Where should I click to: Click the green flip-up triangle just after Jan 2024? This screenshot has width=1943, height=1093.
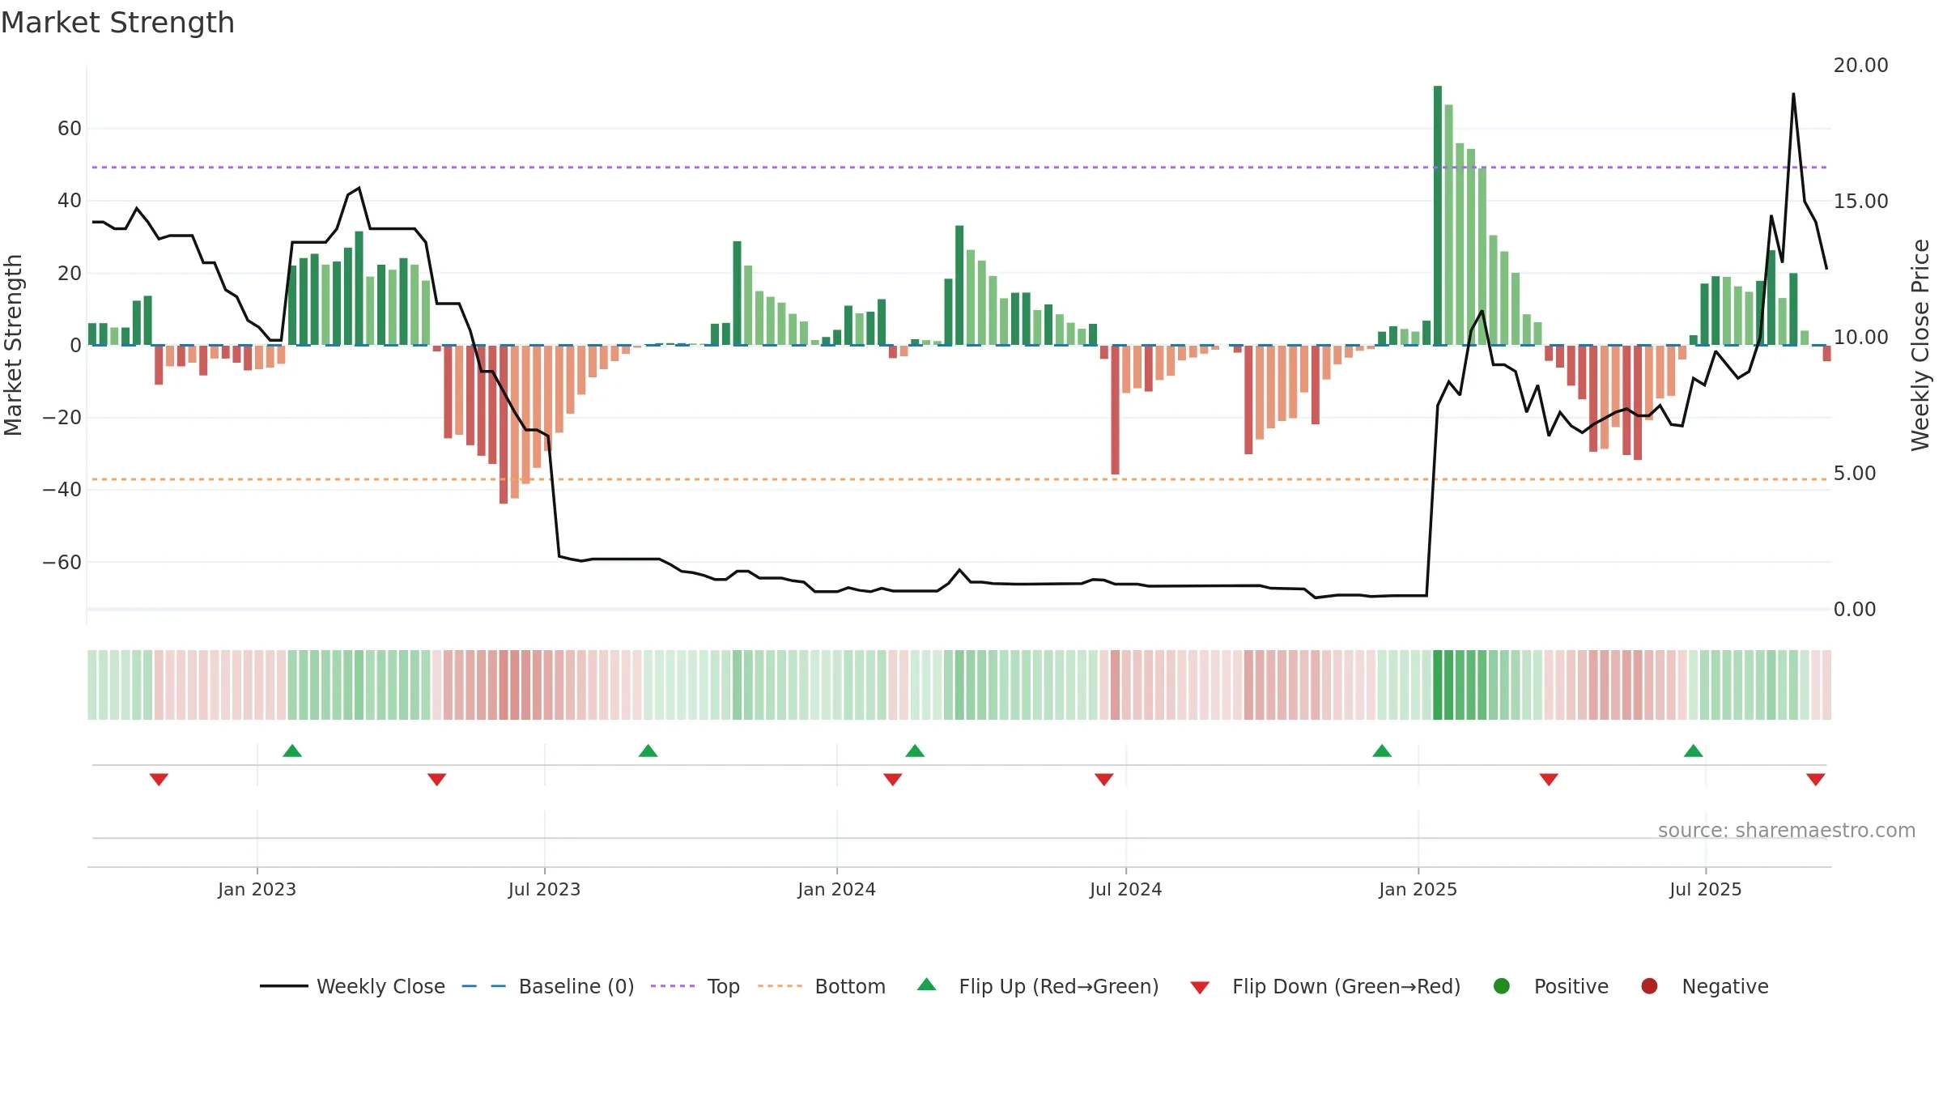click(915, 751)
